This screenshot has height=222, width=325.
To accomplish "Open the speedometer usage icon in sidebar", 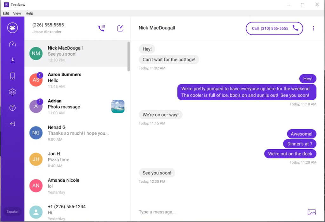I will pos(12,44).
